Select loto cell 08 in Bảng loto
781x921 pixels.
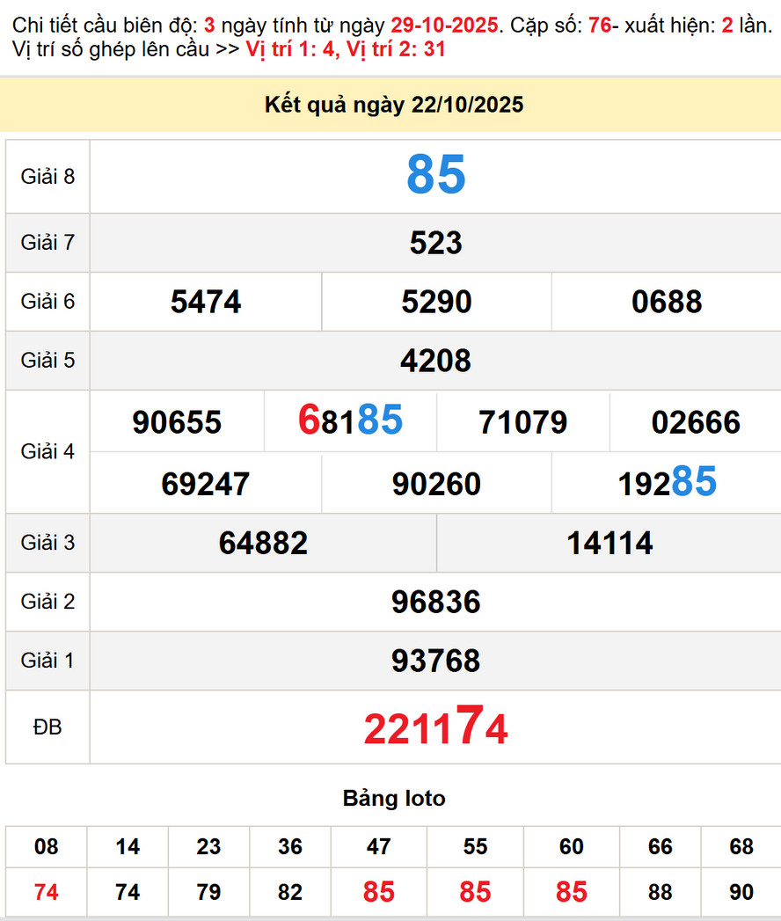coord(46,846)
